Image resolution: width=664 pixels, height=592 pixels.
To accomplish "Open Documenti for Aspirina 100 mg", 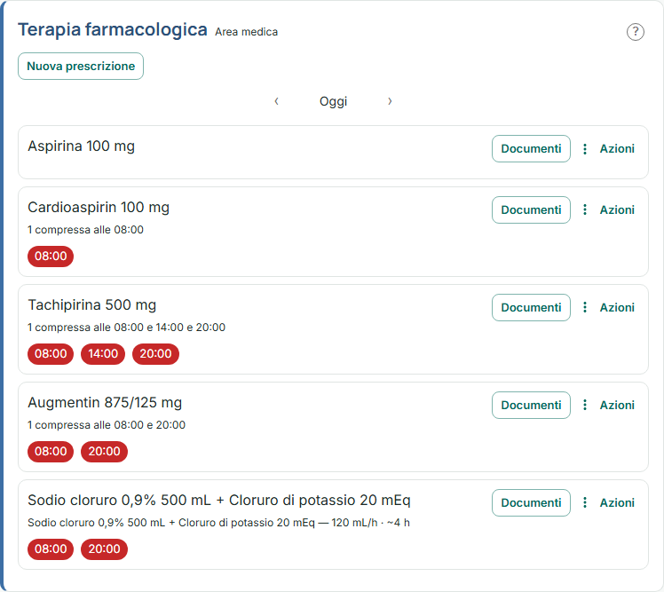I will pyautogui.click(x=531, y=148).
